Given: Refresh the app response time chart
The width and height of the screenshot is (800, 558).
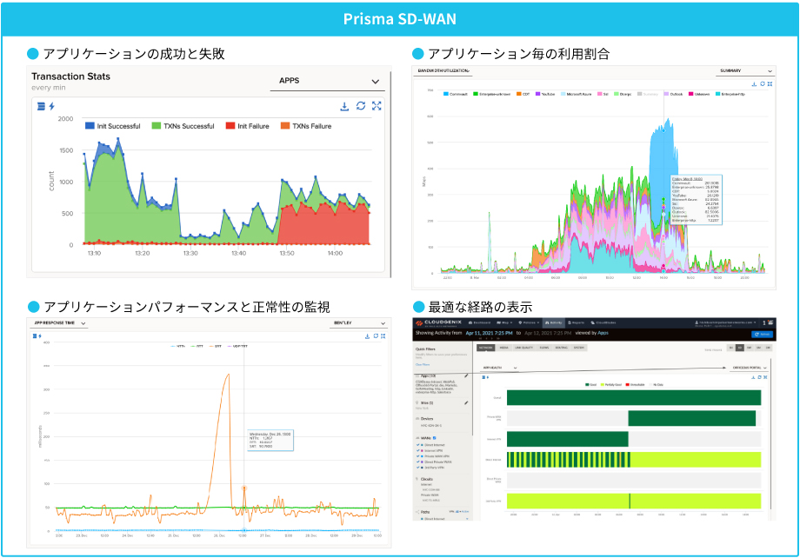Looking at the screenshot, I should tap(376, 336).
